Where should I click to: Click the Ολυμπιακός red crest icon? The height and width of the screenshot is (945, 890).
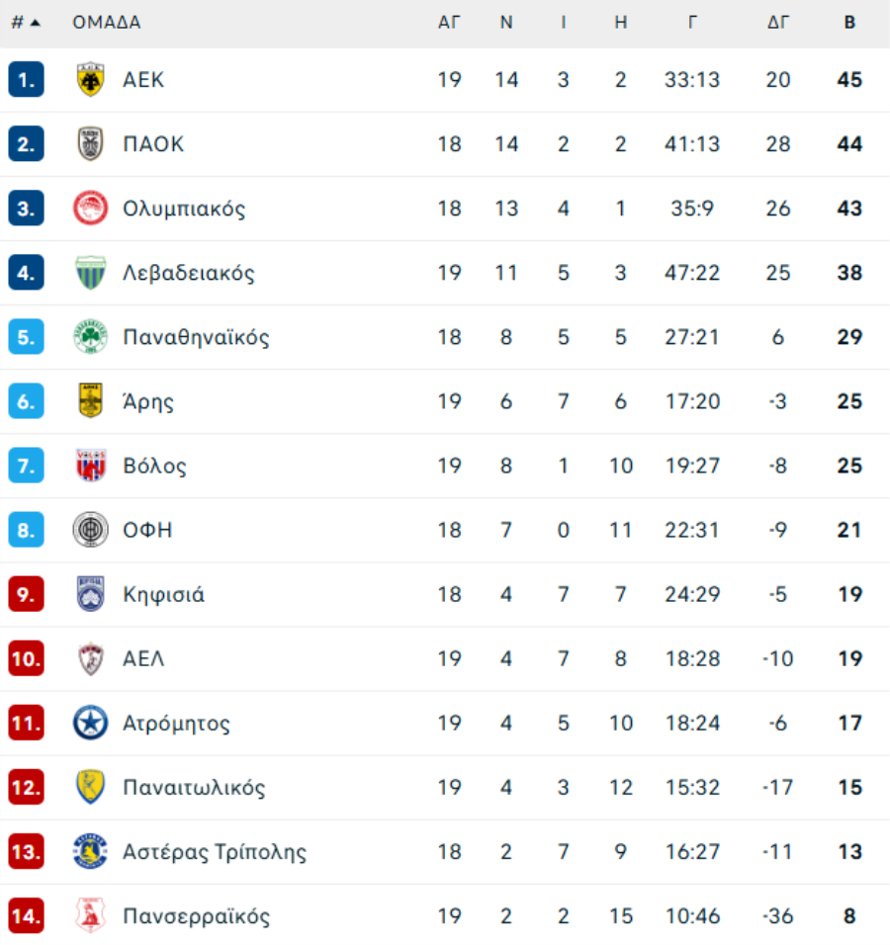point(90,209)
